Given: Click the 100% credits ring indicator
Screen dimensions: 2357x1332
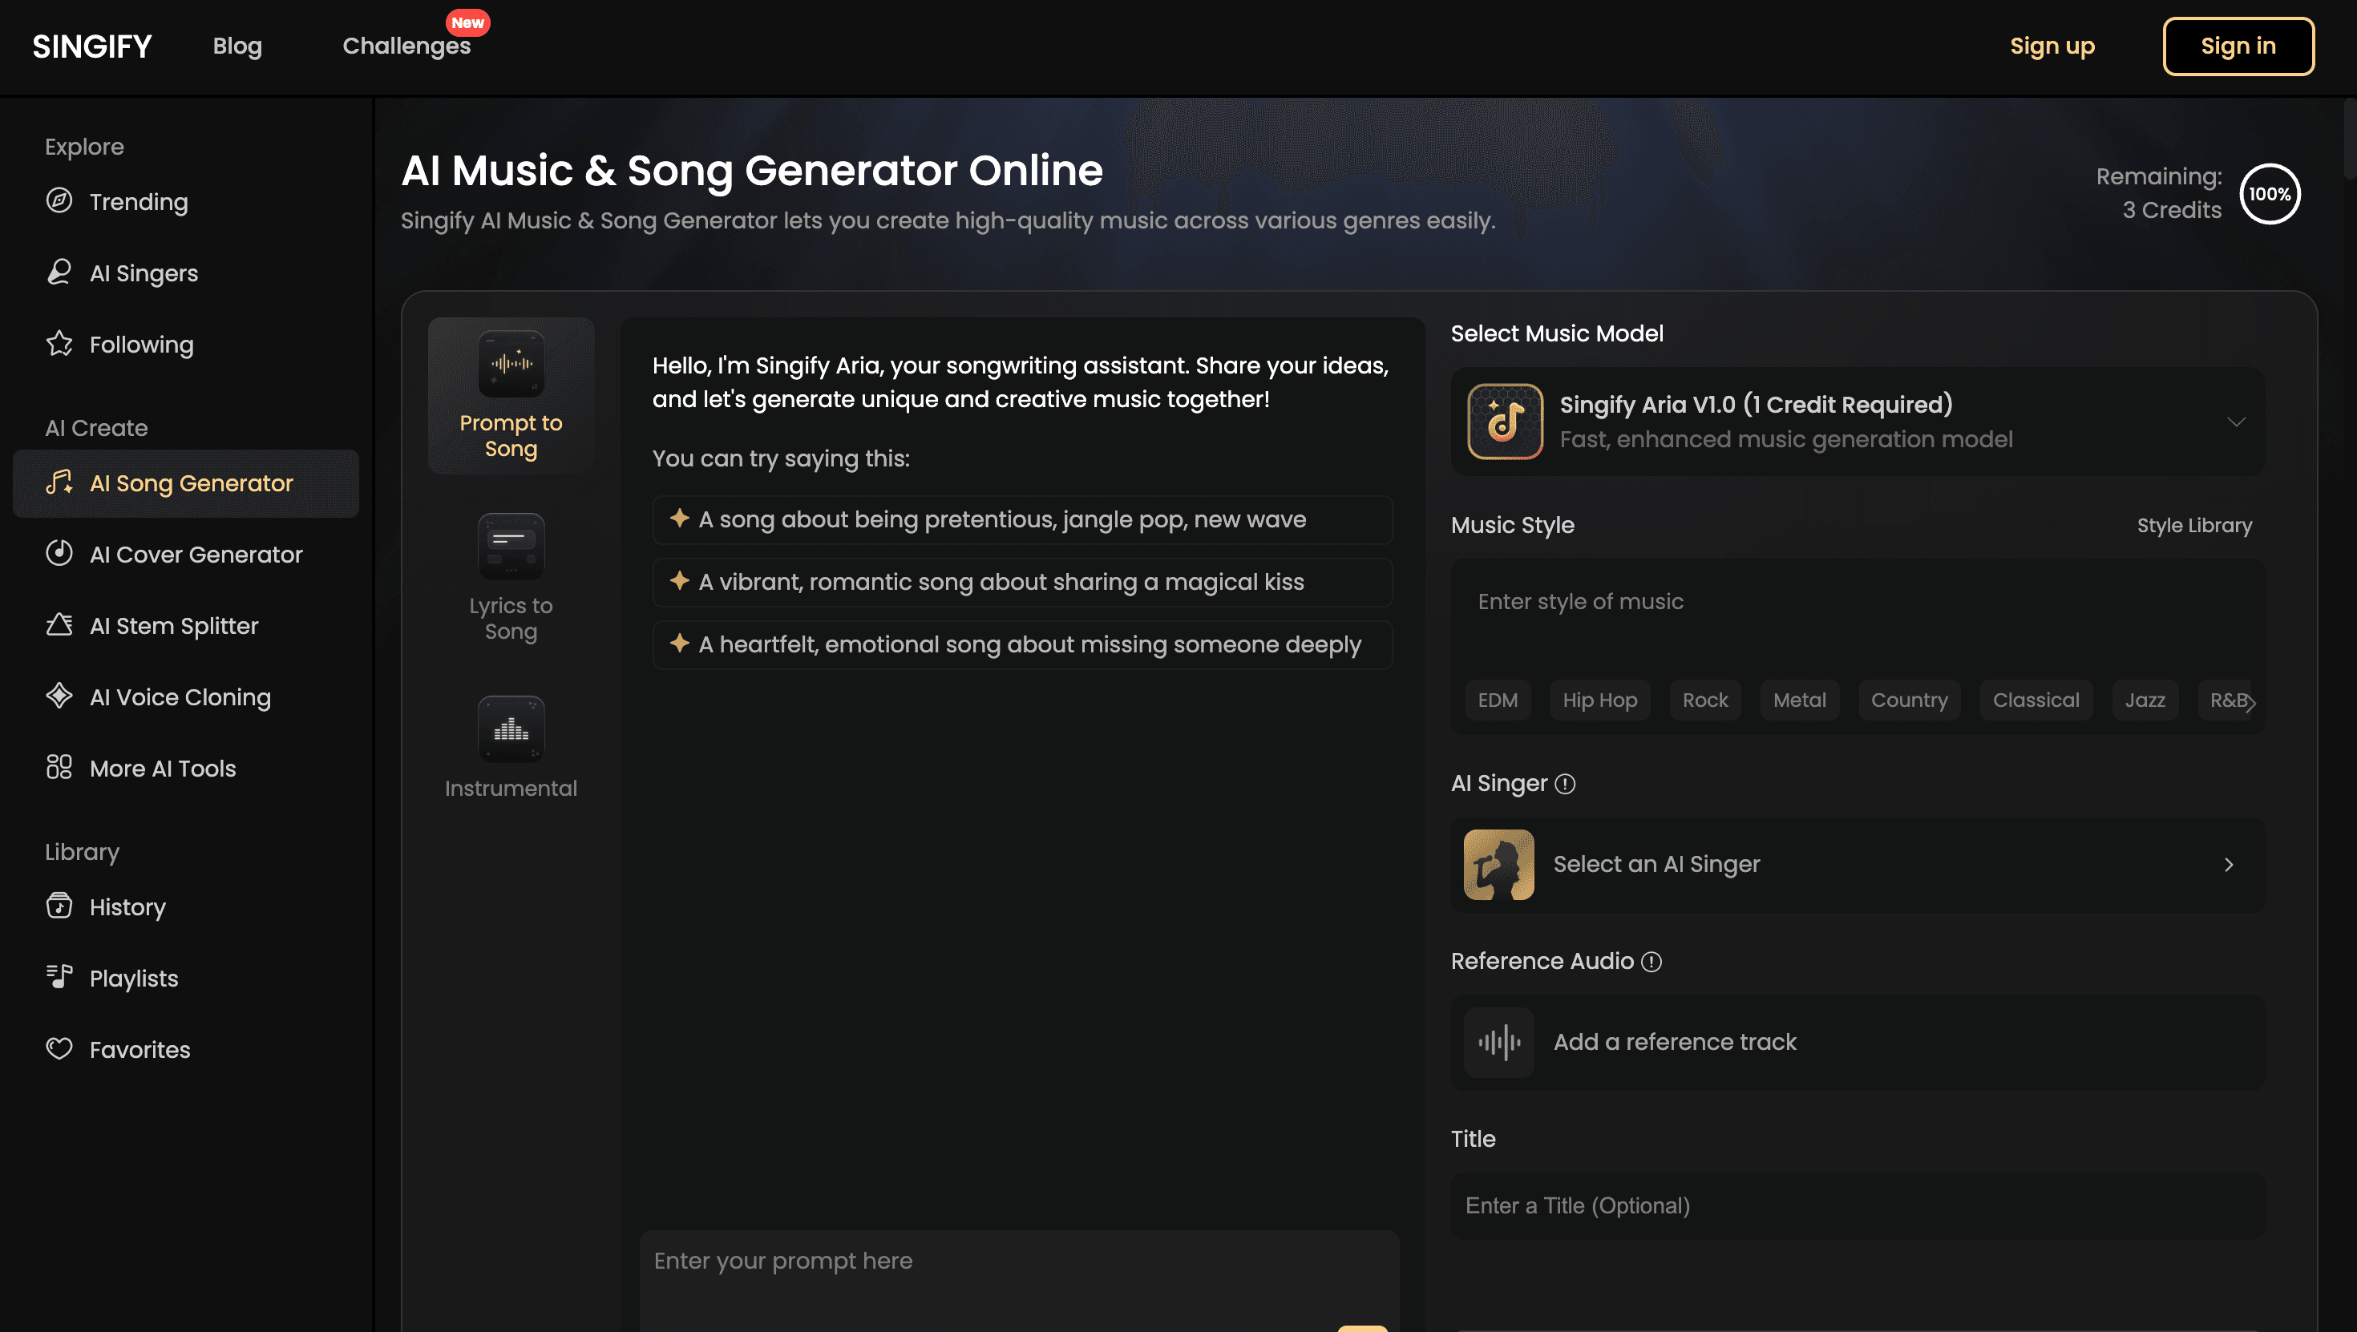Looking at the screenshot, I should (x=2270, y=194).
